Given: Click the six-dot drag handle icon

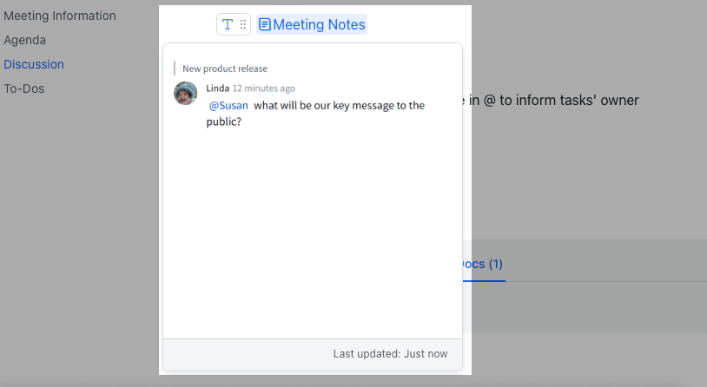Looking at the screenshot, I should coord(242,25).
